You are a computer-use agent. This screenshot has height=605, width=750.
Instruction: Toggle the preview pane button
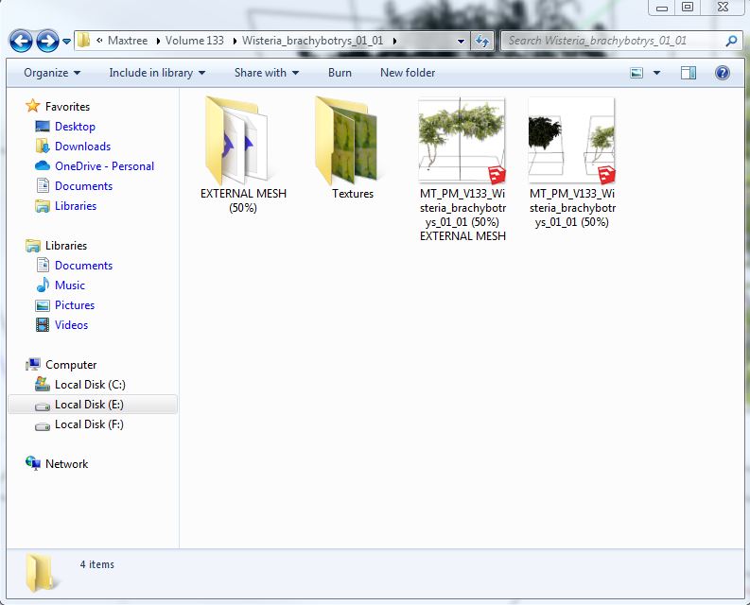[x=689, y=73]
